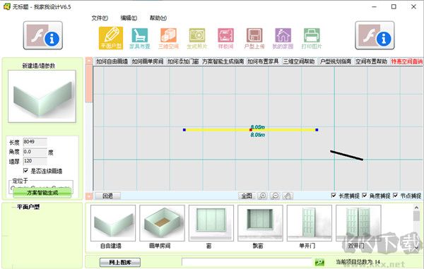This screenshot has width=424, height=269.
Task: Click the right Flash plugin info icon
Action: (x=375, y=35)
